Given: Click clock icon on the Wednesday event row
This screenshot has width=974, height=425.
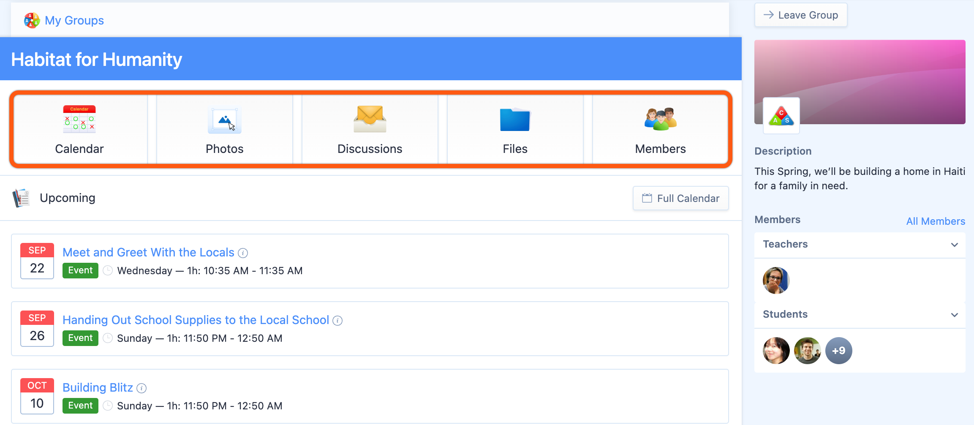Looking at the screenshot, I should point(108,270).
